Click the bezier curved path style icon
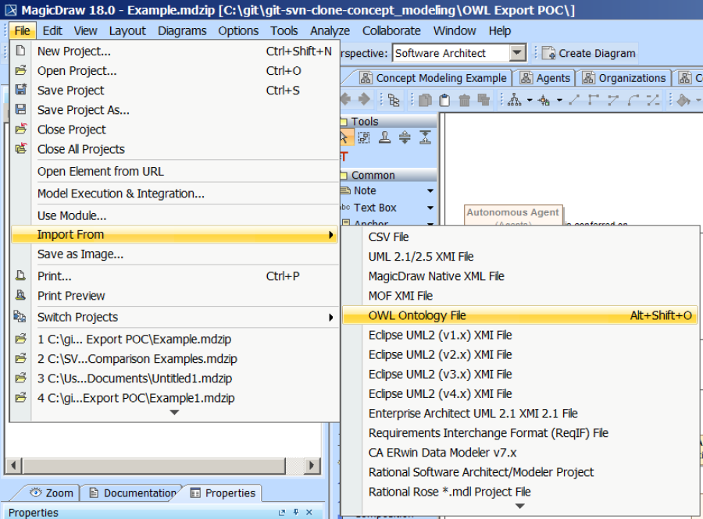Screen dimensions: 703x519 633,100
